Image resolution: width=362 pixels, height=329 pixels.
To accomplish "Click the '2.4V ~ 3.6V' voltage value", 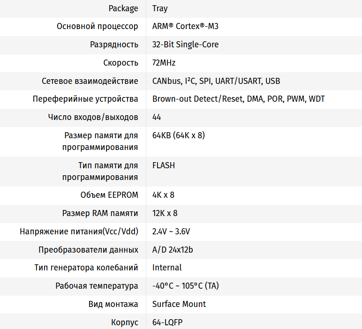I will (x=171, y=232).
